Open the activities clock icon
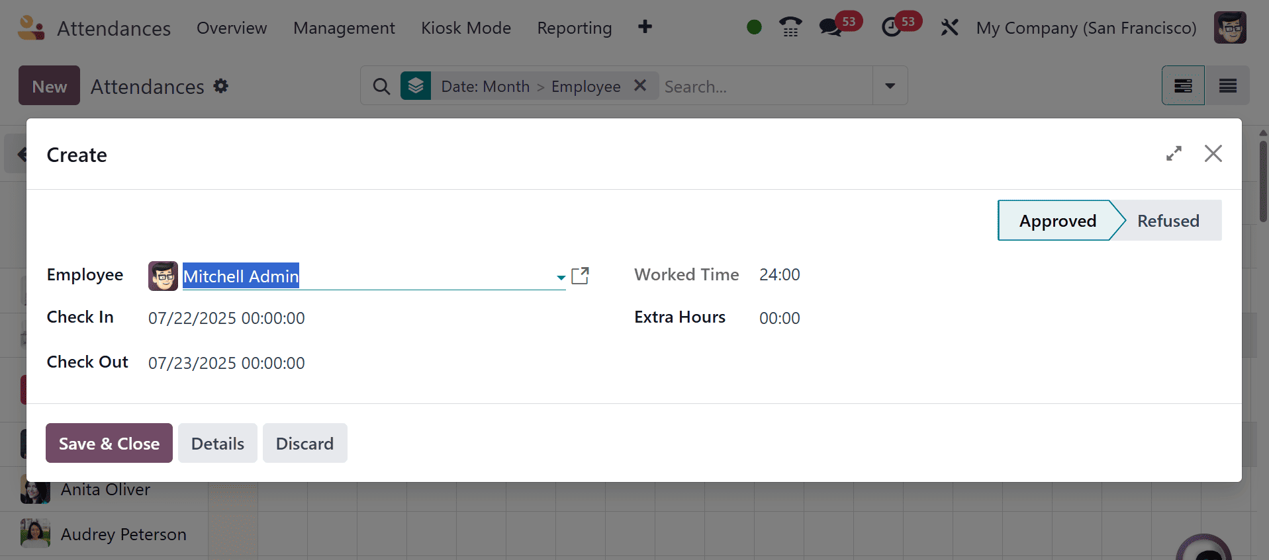The width and height of the screenshot is (1269, 560). click(892, 28)
